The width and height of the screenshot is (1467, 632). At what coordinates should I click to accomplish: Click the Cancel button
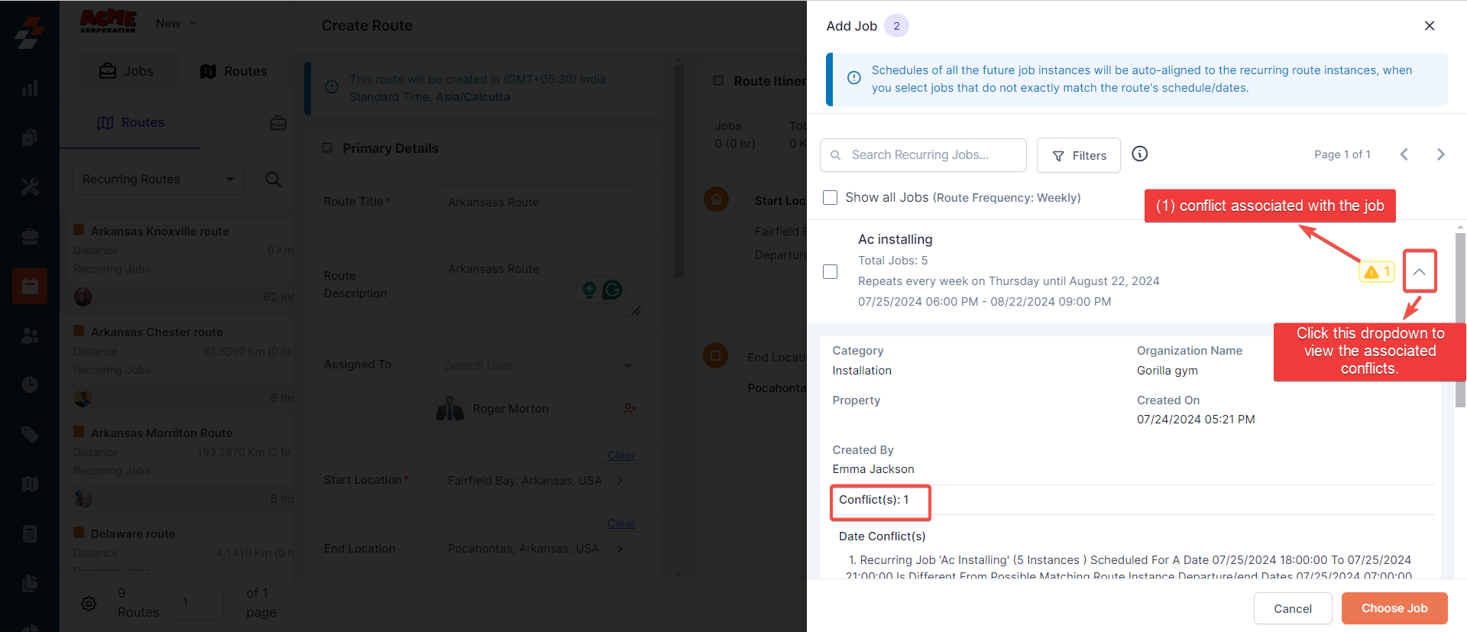point(1293,608)
